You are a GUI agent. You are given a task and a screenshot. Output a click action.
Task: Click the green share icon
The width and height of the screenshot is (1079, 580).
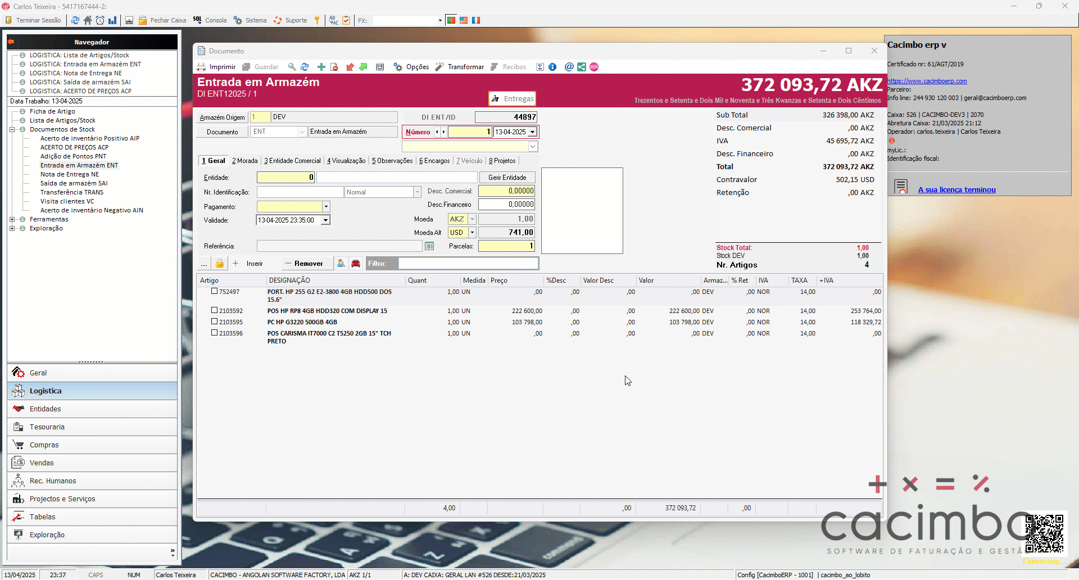tap(582, 67)
